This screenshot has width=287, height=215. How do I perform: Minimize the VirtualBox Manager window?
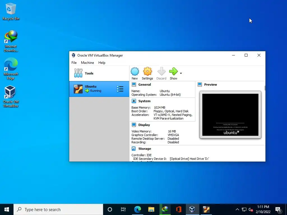[x=233, y=55]
